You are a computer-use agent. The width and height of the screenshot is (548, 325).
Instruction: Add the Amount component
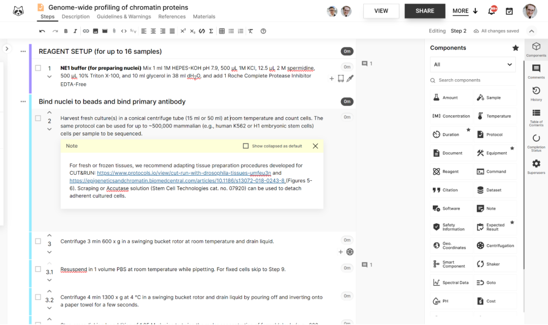451,97
